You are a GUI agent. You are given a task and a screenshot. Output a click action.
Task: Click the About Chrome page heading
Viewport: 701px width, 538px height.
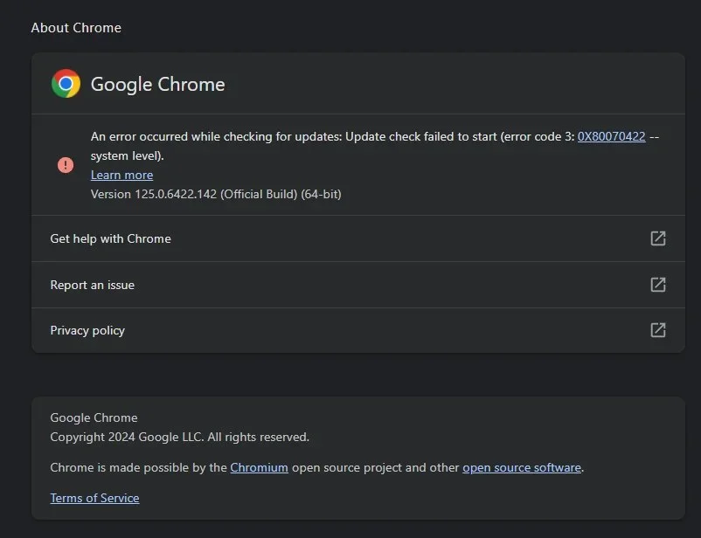(x=76, y=28)
